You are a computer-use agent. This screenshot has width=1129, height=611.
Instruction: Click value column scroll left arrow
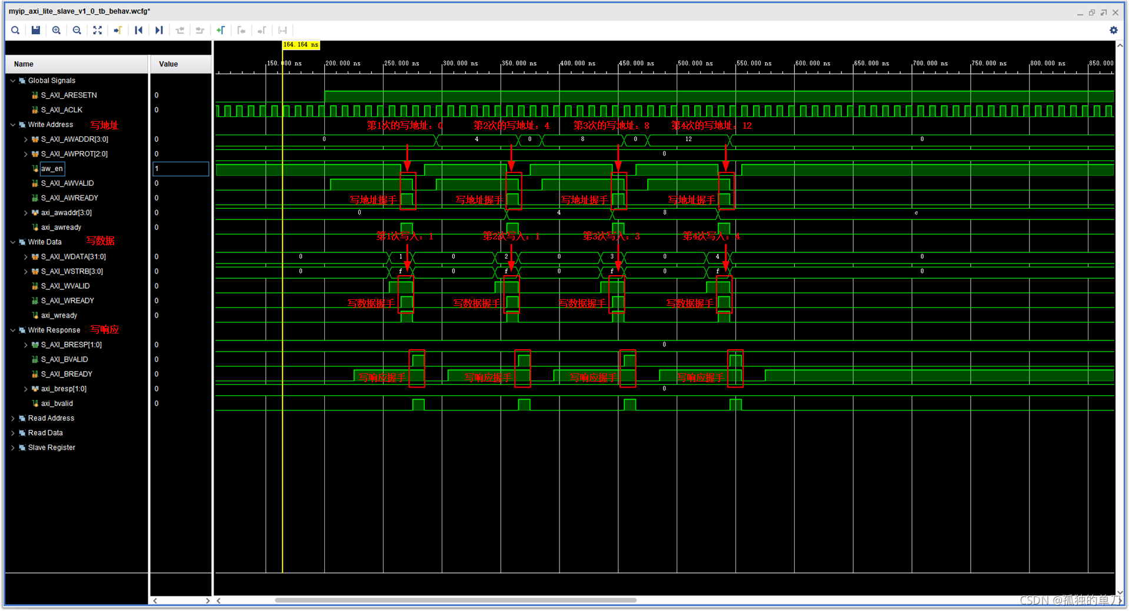tap(155, 600)
